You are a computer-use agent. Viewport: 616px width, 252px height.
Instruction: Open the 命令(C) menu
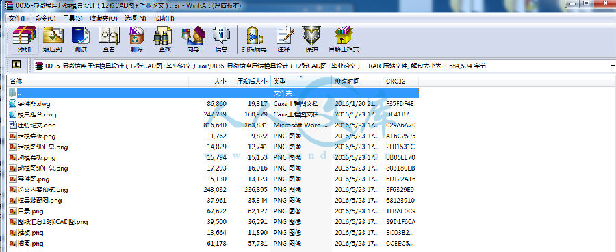45,18
